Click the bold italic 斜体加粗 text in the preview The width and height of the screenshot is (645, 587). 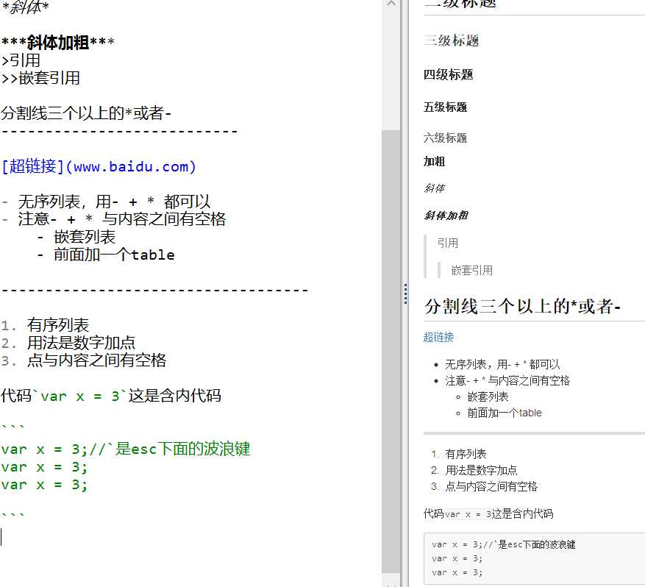click(446, 215)
